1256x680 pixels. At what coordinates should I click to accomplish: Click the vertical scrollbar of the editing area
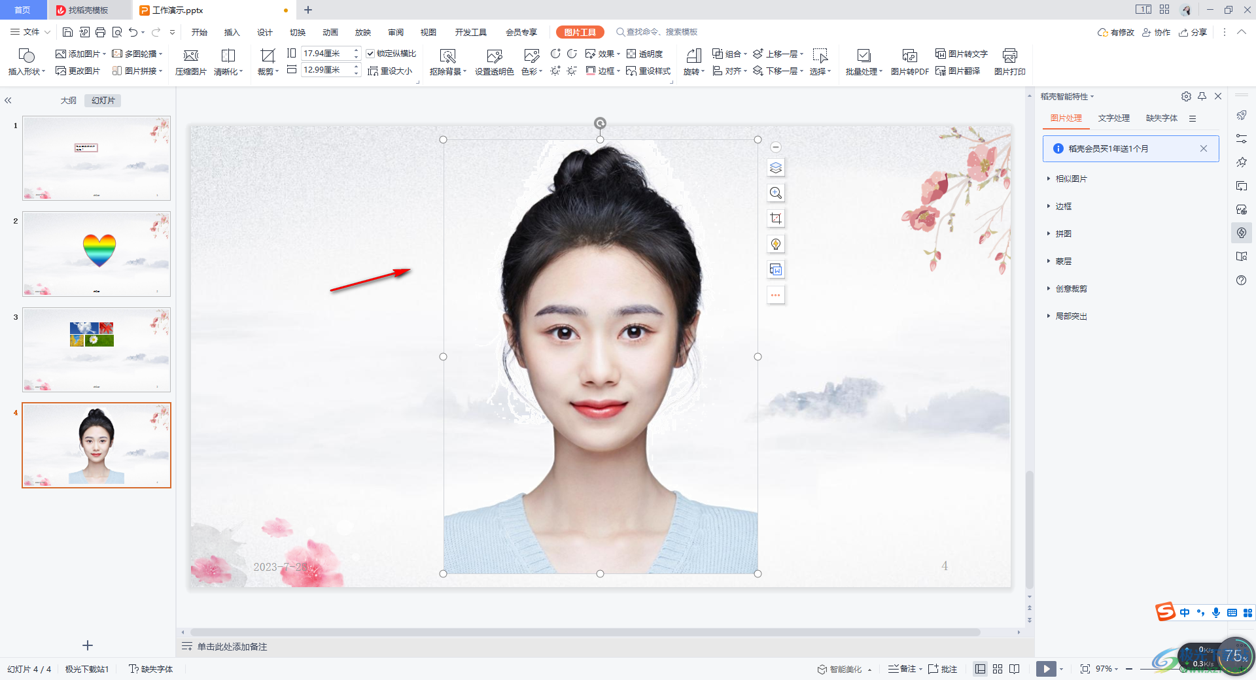[x=1030, y=530]
